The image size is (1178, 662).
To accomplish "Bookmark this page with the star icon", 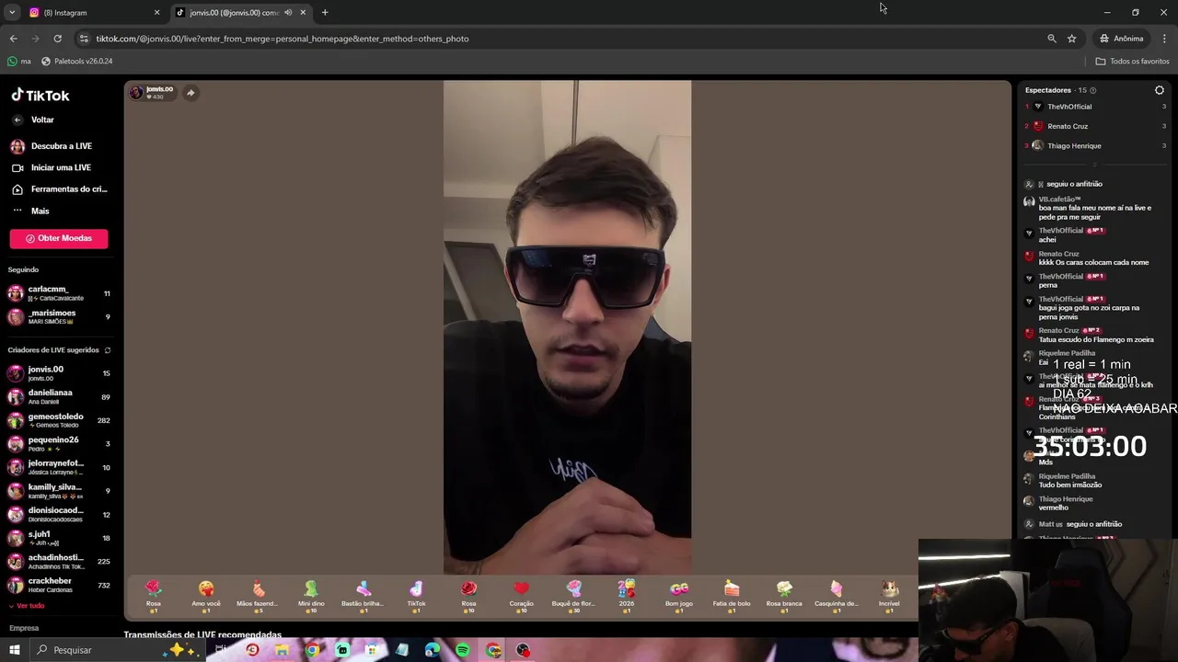I will (x=1072, y=39).
